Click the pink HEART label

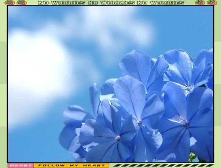(21, 165)
